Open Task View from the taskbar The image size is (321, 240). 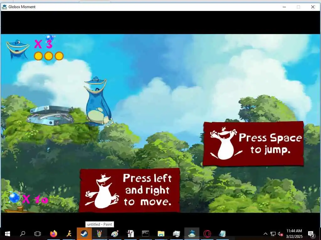[38, 234]
